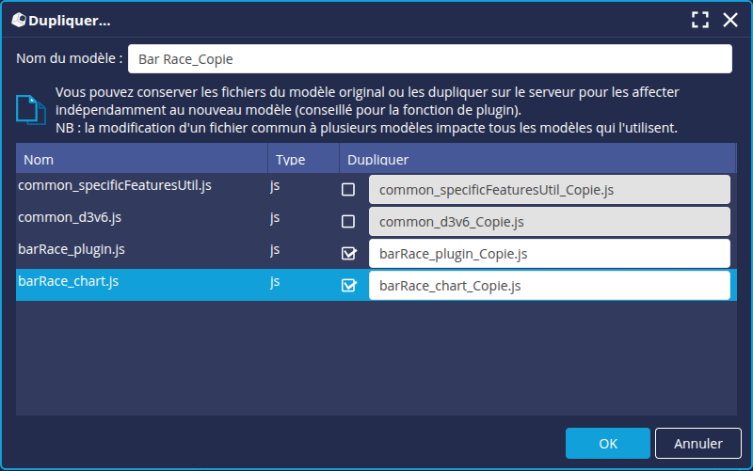Image resolution: width=753 pixels, height=471 pixels.
Task: Maximize the Dupliquer dialog window
Action: pyautogui.click(x=699, y=19)
